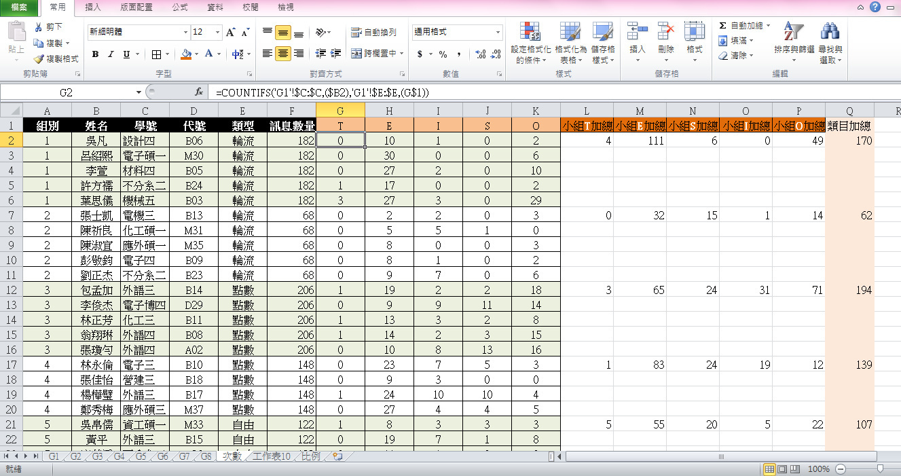Apply percent style format

tap(443, 54)
